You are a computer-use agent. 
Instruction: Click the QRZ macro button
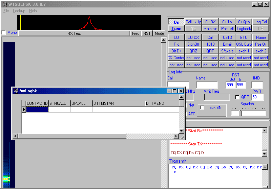pyautogui.click(x=193, y=51)
